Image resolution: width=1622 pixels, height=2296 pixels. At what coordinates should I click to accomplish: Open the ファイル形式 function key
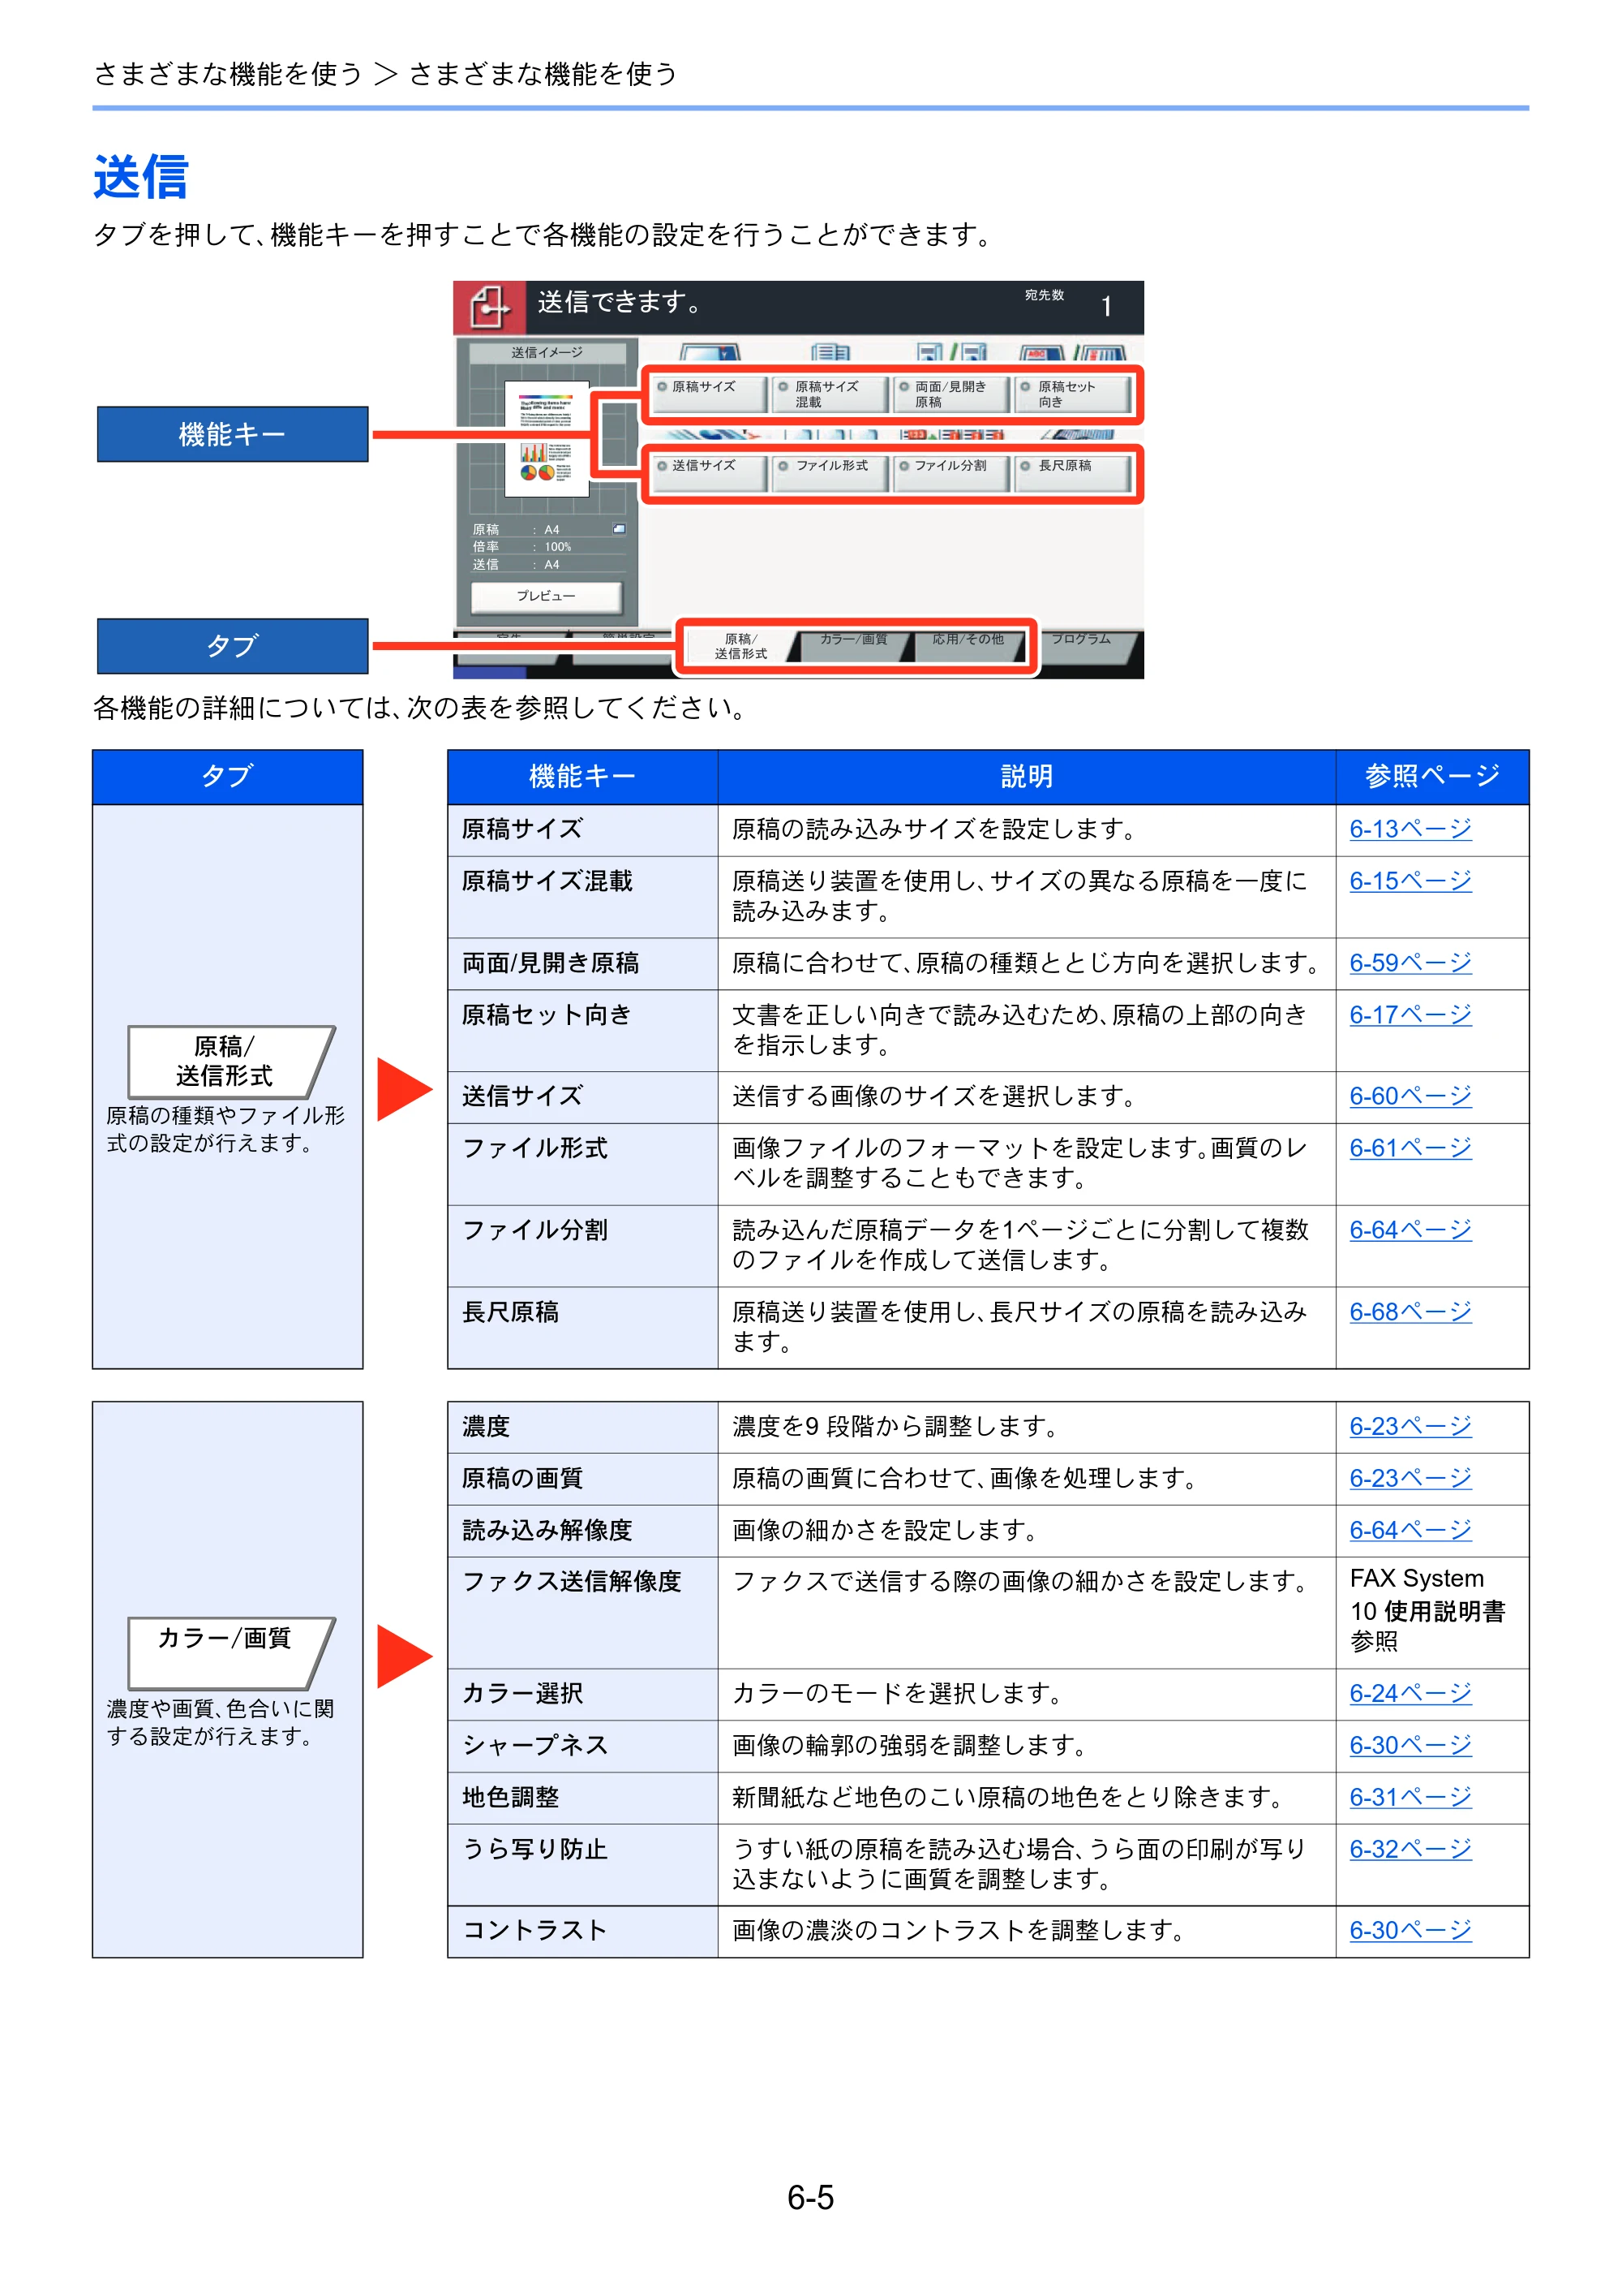[830, 472]
